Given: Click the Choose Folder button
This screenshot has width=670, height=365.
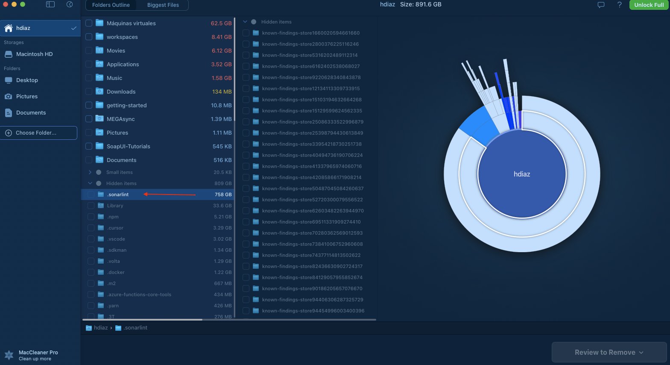Looking at the screenshot, I should (38, 133).
